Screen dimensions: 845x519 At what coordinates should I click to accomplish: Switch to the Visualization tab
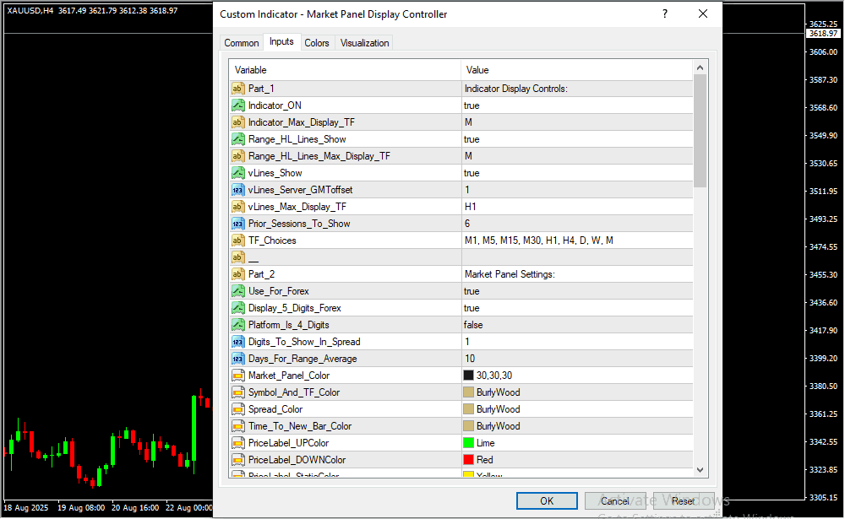(364, 43)
